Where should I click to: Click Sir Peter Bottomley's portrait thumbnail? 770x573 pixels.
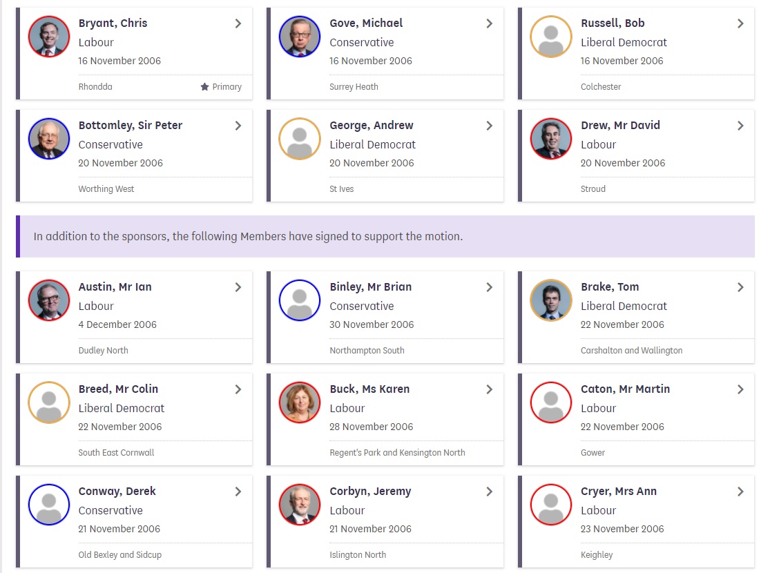point(49,139)
